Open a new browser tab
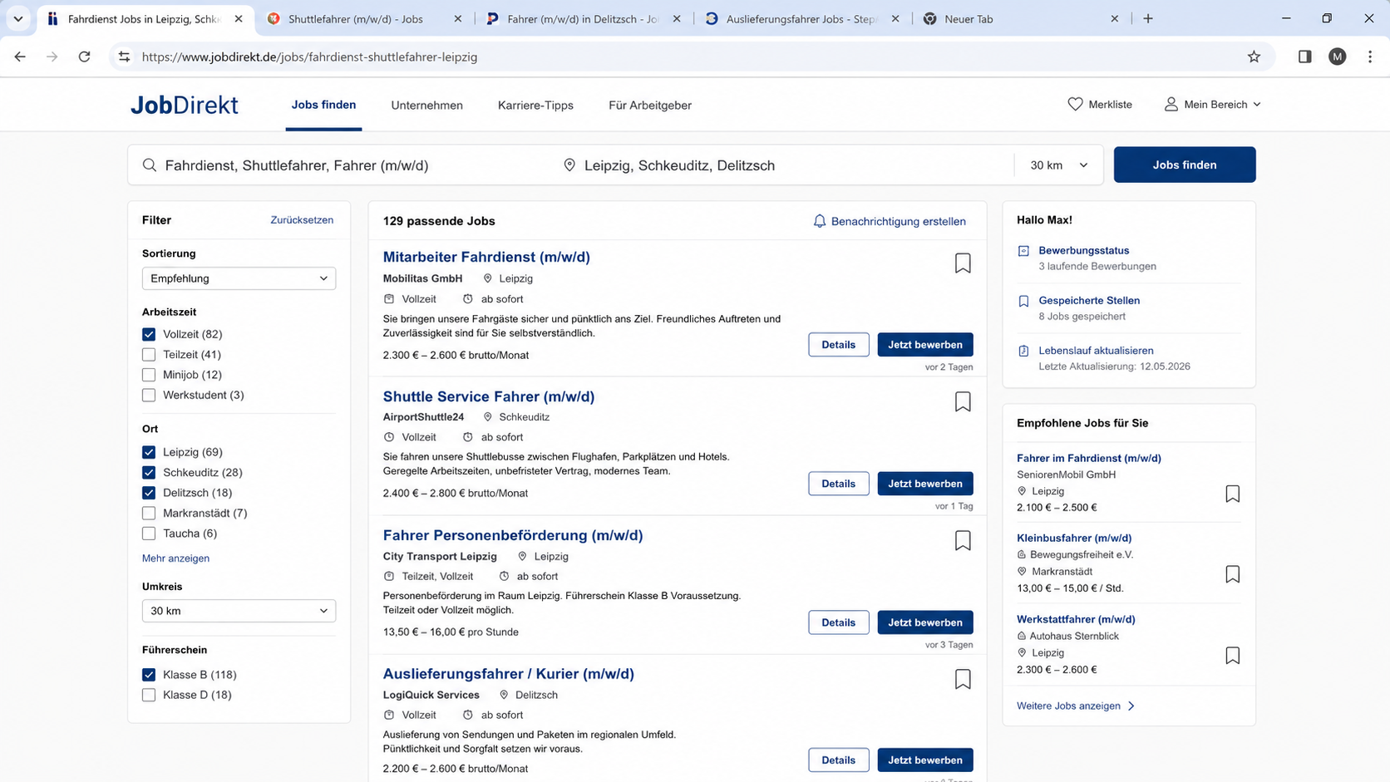This screenshot has height=782, width=1390. point(1148,18)
